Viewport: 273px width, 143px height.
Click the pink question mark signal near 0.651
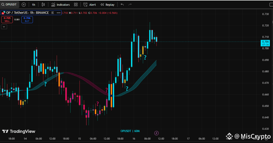[x=97, y=104]
